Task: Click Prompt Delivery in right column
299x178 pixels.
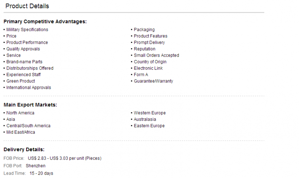Action: (149, 43)
